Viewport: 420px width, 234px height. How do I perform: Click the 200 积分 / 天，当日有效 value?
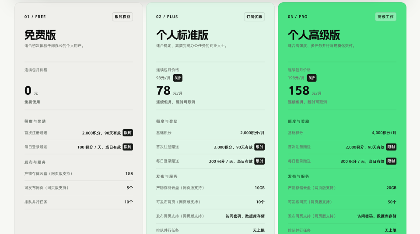pos(231,161)
